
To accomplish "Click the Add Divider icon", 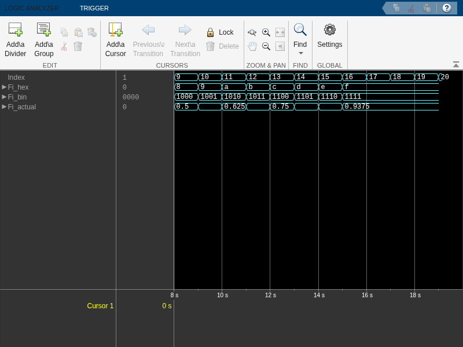I will pyautogui.click(x=16, y=29).
